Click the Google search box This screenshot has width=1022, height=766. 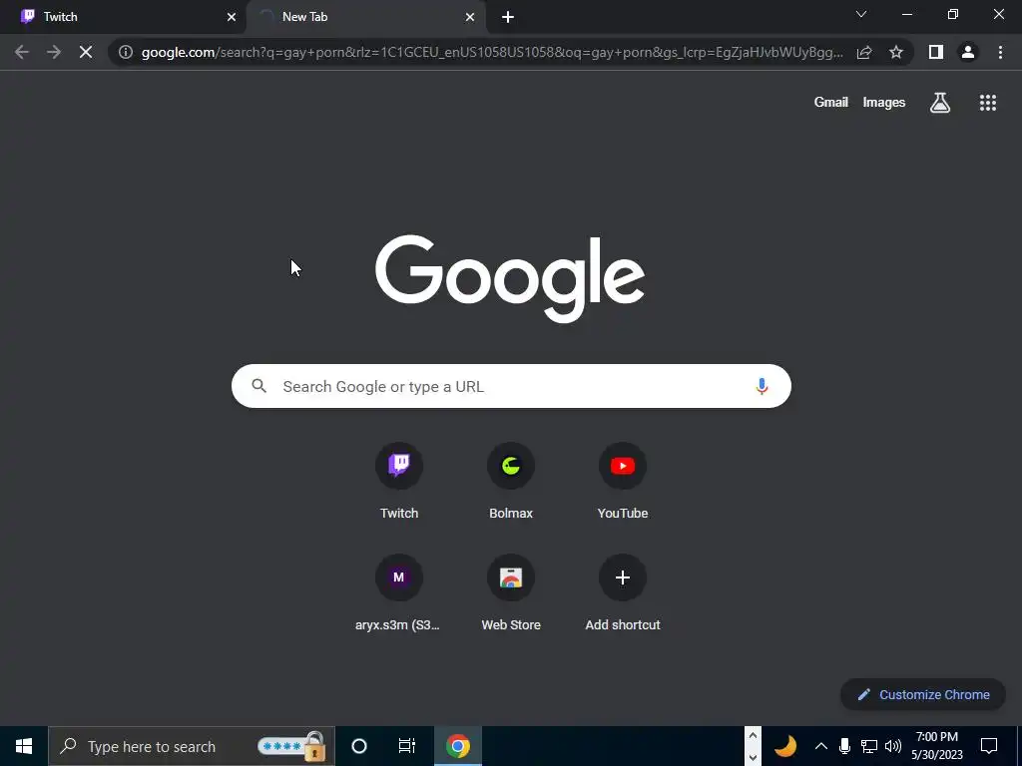[511, 386]
